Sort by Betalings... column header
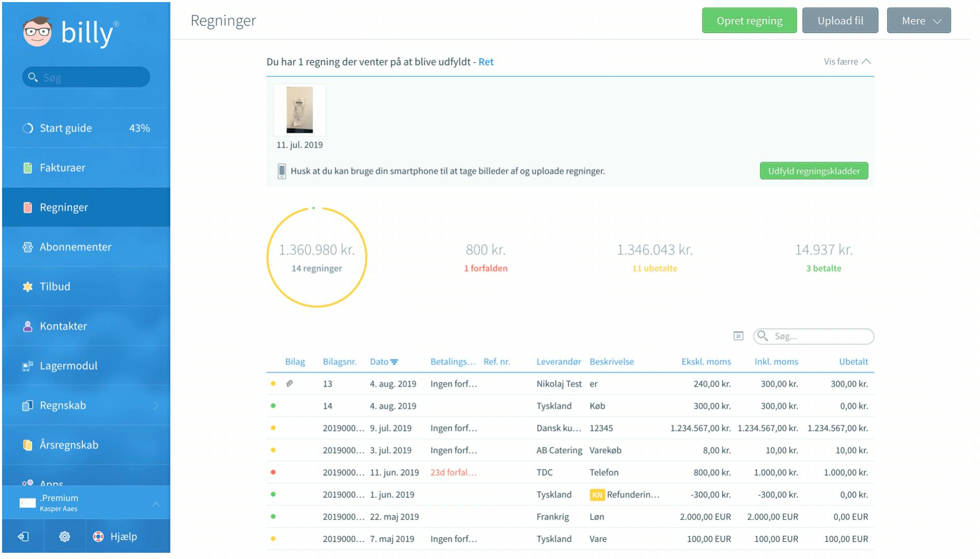 453,362
